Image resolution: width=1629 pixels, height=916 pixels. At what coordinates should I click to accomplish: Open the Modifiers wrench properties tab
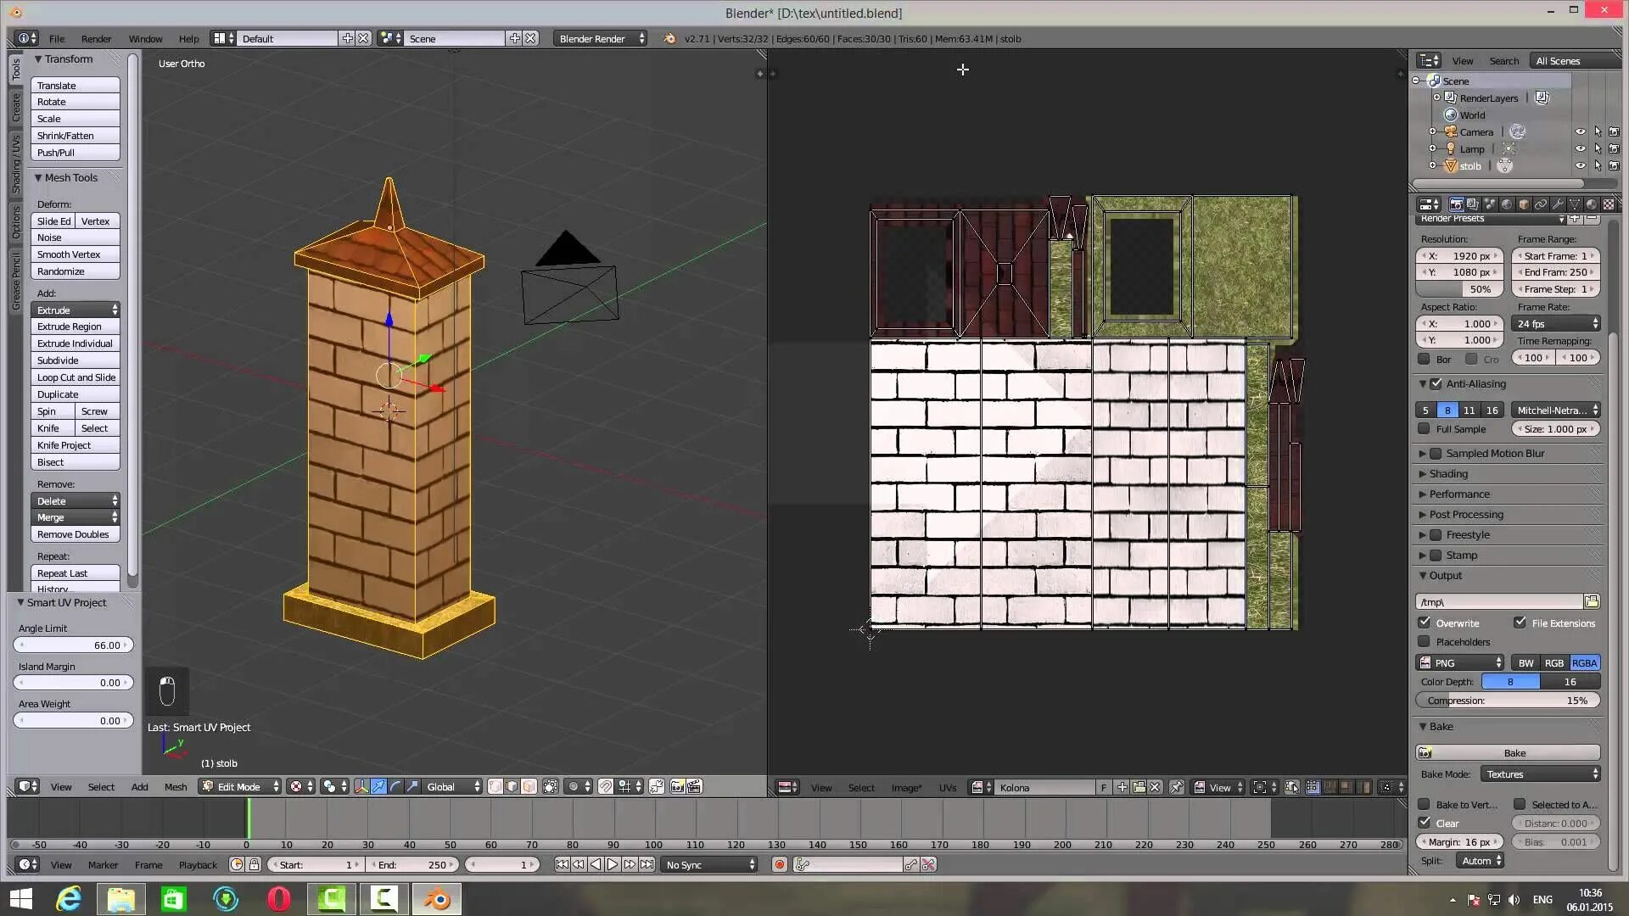pos(1558,204)
